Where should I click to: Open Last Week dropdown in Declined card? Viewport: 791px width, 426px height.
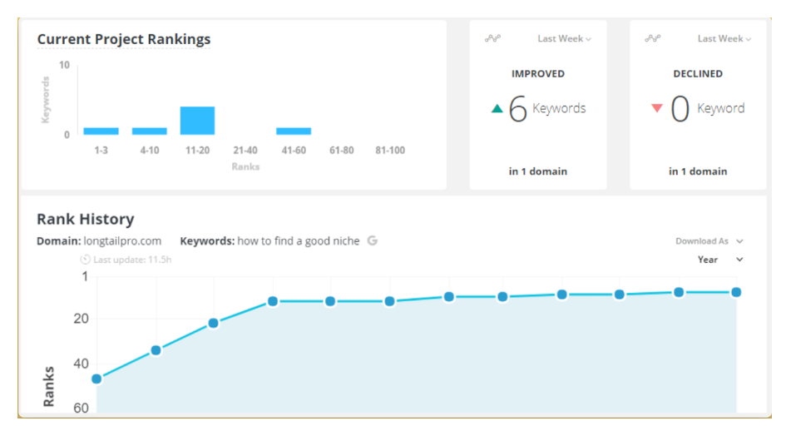click(724, 39)
